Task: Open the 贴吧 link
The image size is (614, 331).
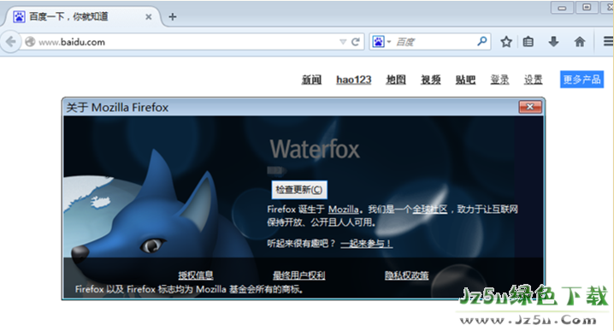Action: click(465, 80)
